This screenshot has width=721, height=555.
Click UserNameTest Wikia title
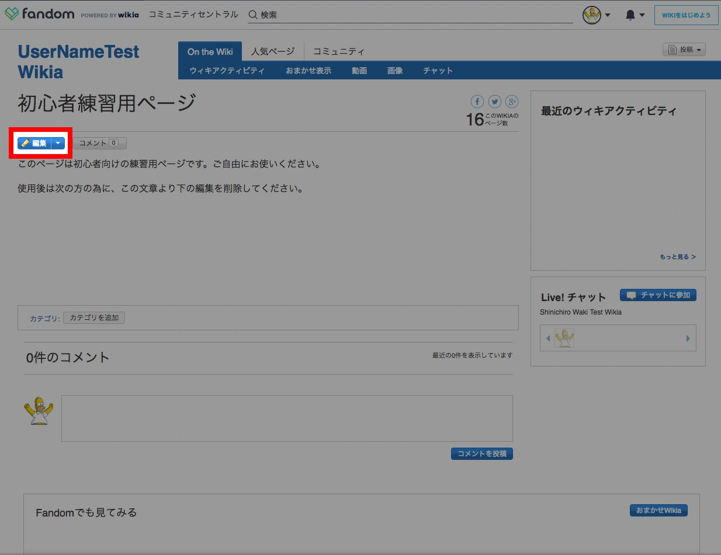(x=78, y=61)
